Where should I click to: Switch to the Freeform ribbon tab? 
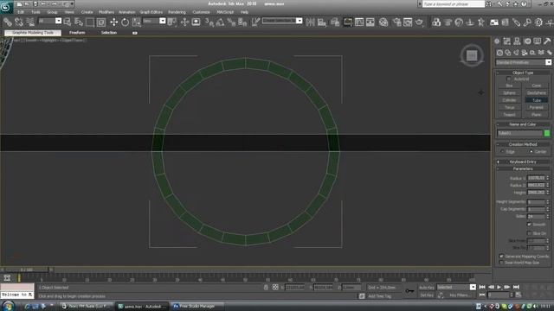pos(77,33)
